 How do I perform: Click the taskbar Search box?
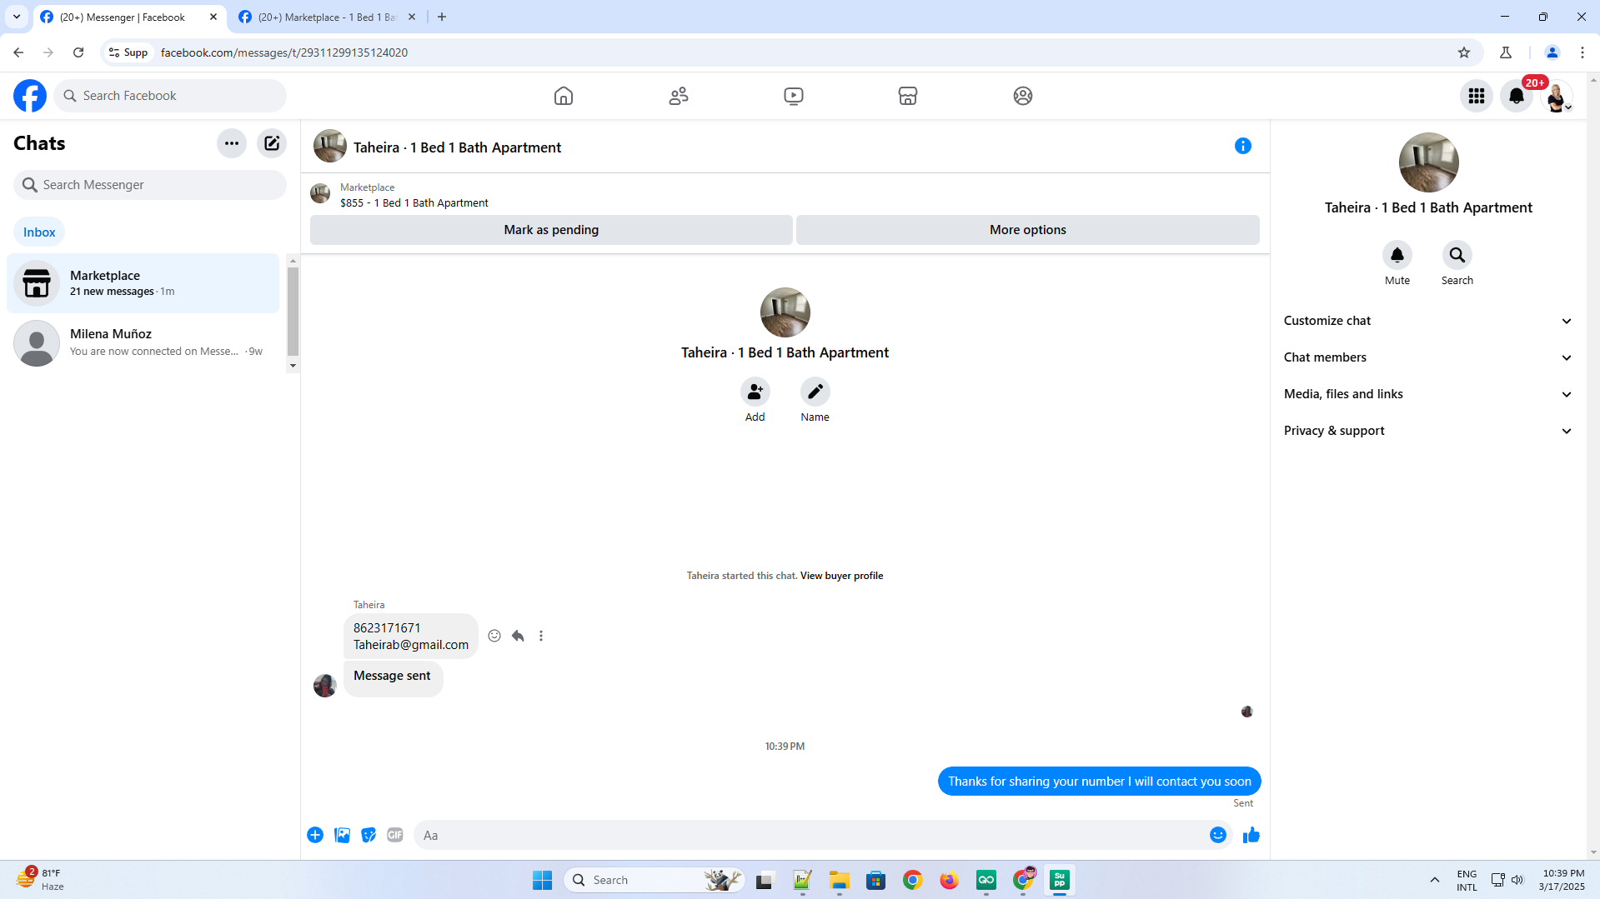click(x=655, y=880)
